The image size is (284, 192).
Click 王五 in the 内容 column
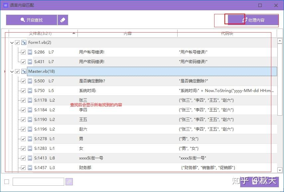coord(83,120)
